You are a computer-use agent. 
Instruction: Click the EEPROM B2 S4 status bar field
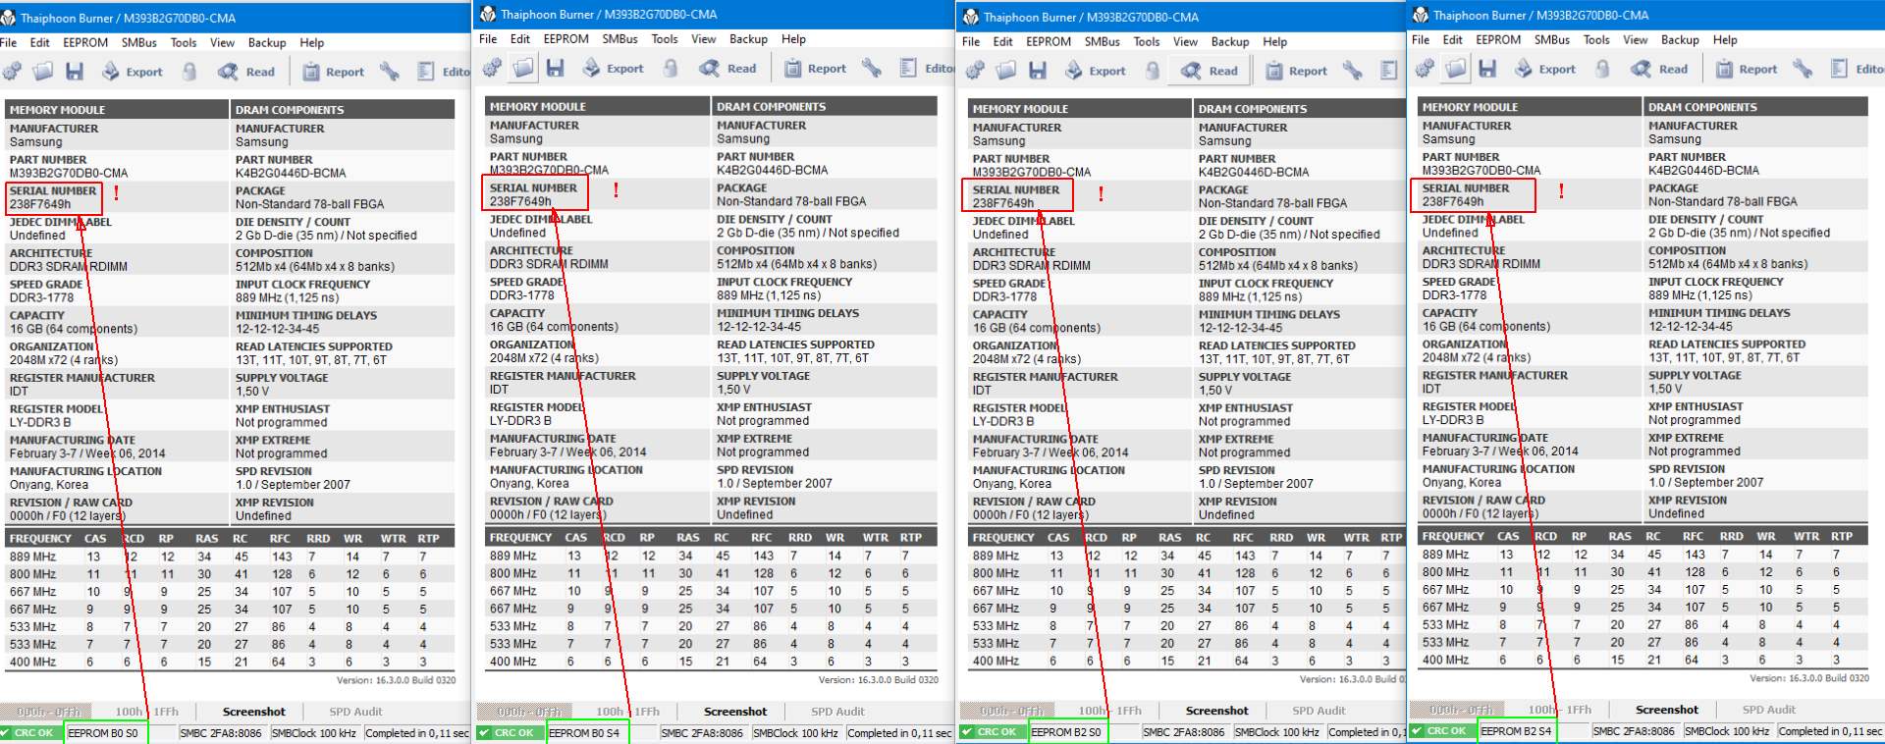coord(1517,731)
